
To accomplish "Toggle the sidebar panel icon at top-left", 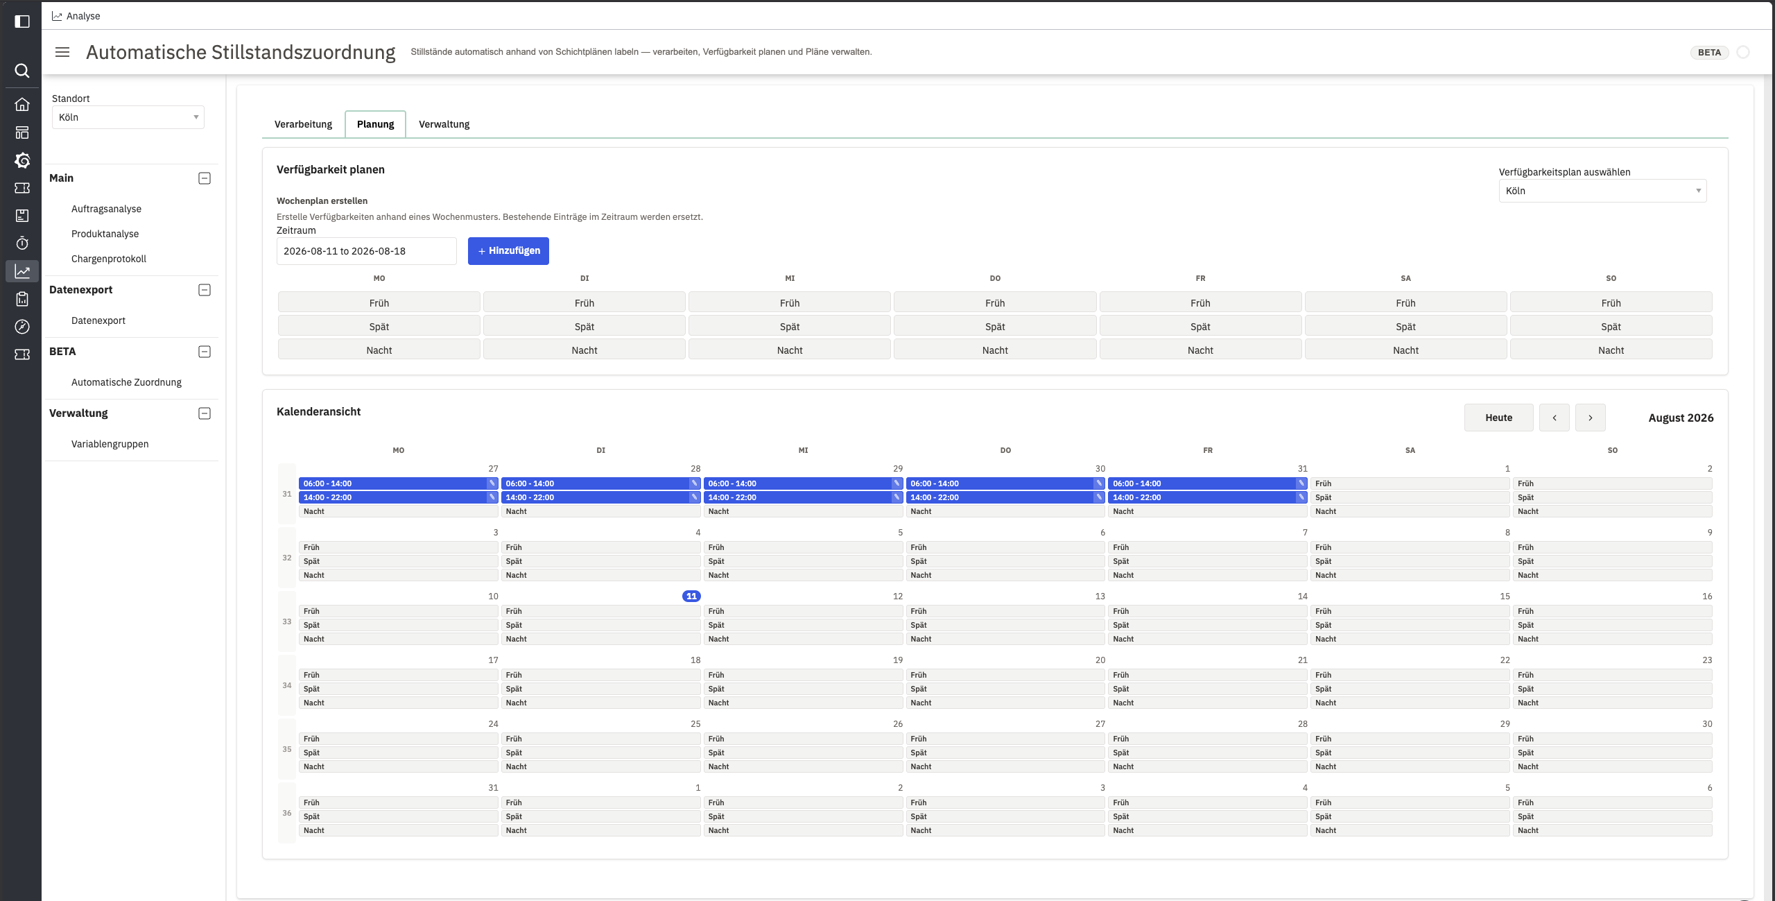I will click(22, 22).
